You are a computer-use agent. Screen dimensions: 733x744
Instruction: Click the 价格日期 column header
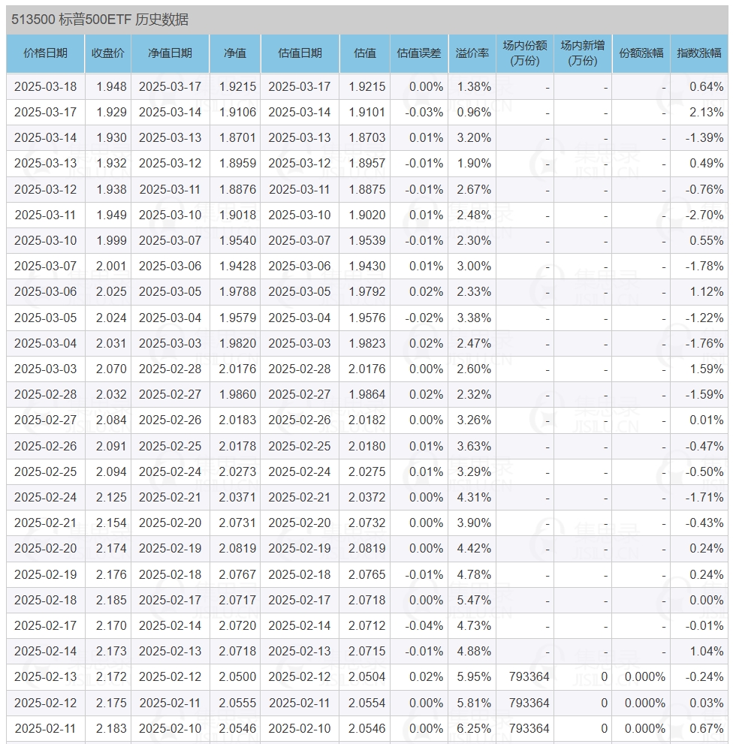pos(45,53)
